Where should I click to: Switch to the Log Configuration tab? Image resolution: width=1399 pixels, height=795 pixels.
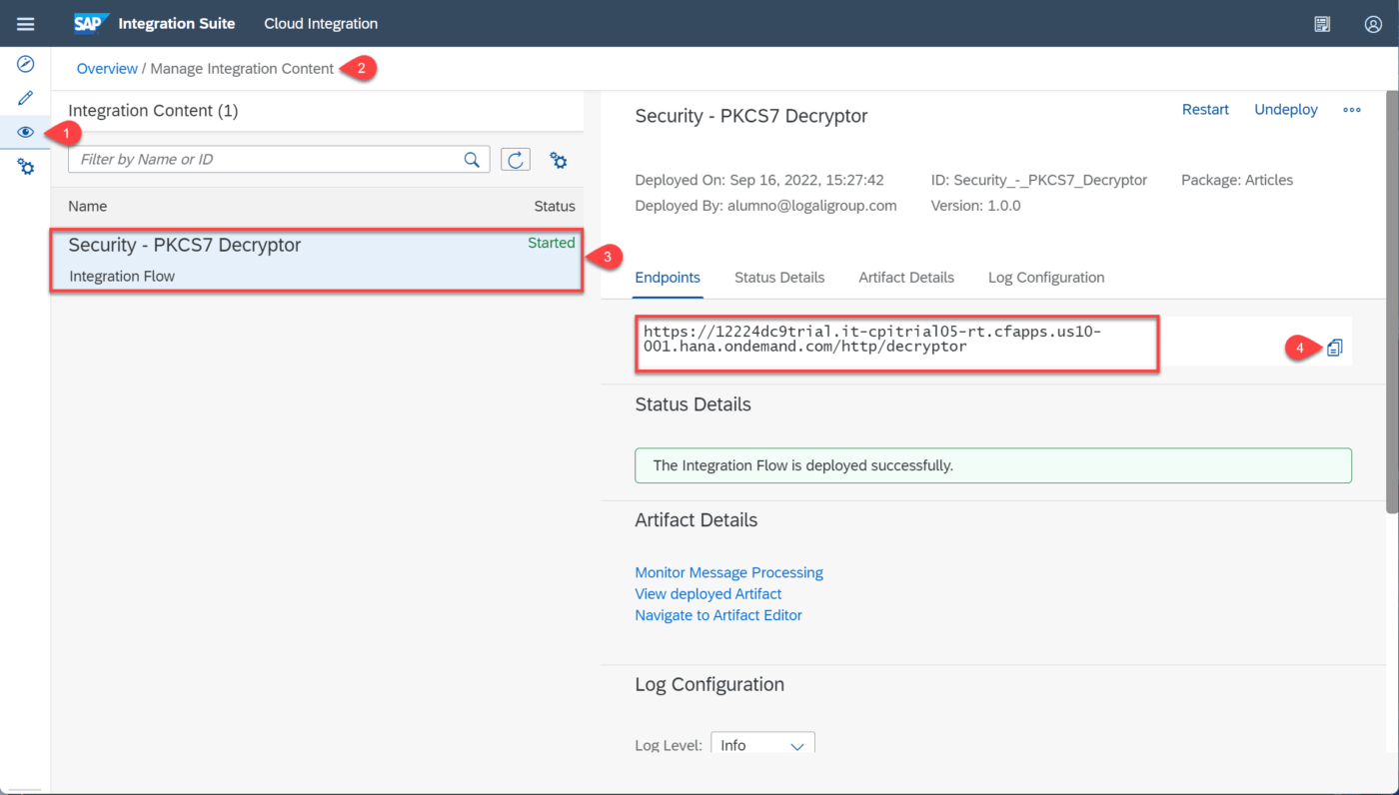(1046, 278)
